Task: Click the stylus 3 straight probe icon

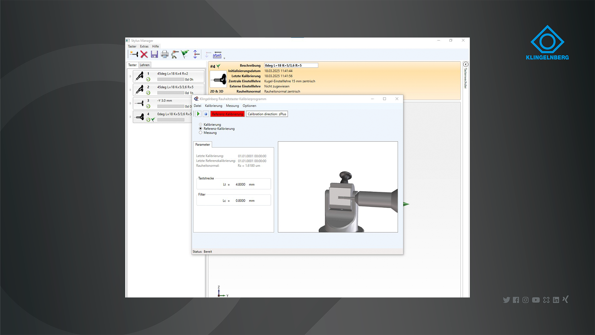Action: [x=139, y=103]
